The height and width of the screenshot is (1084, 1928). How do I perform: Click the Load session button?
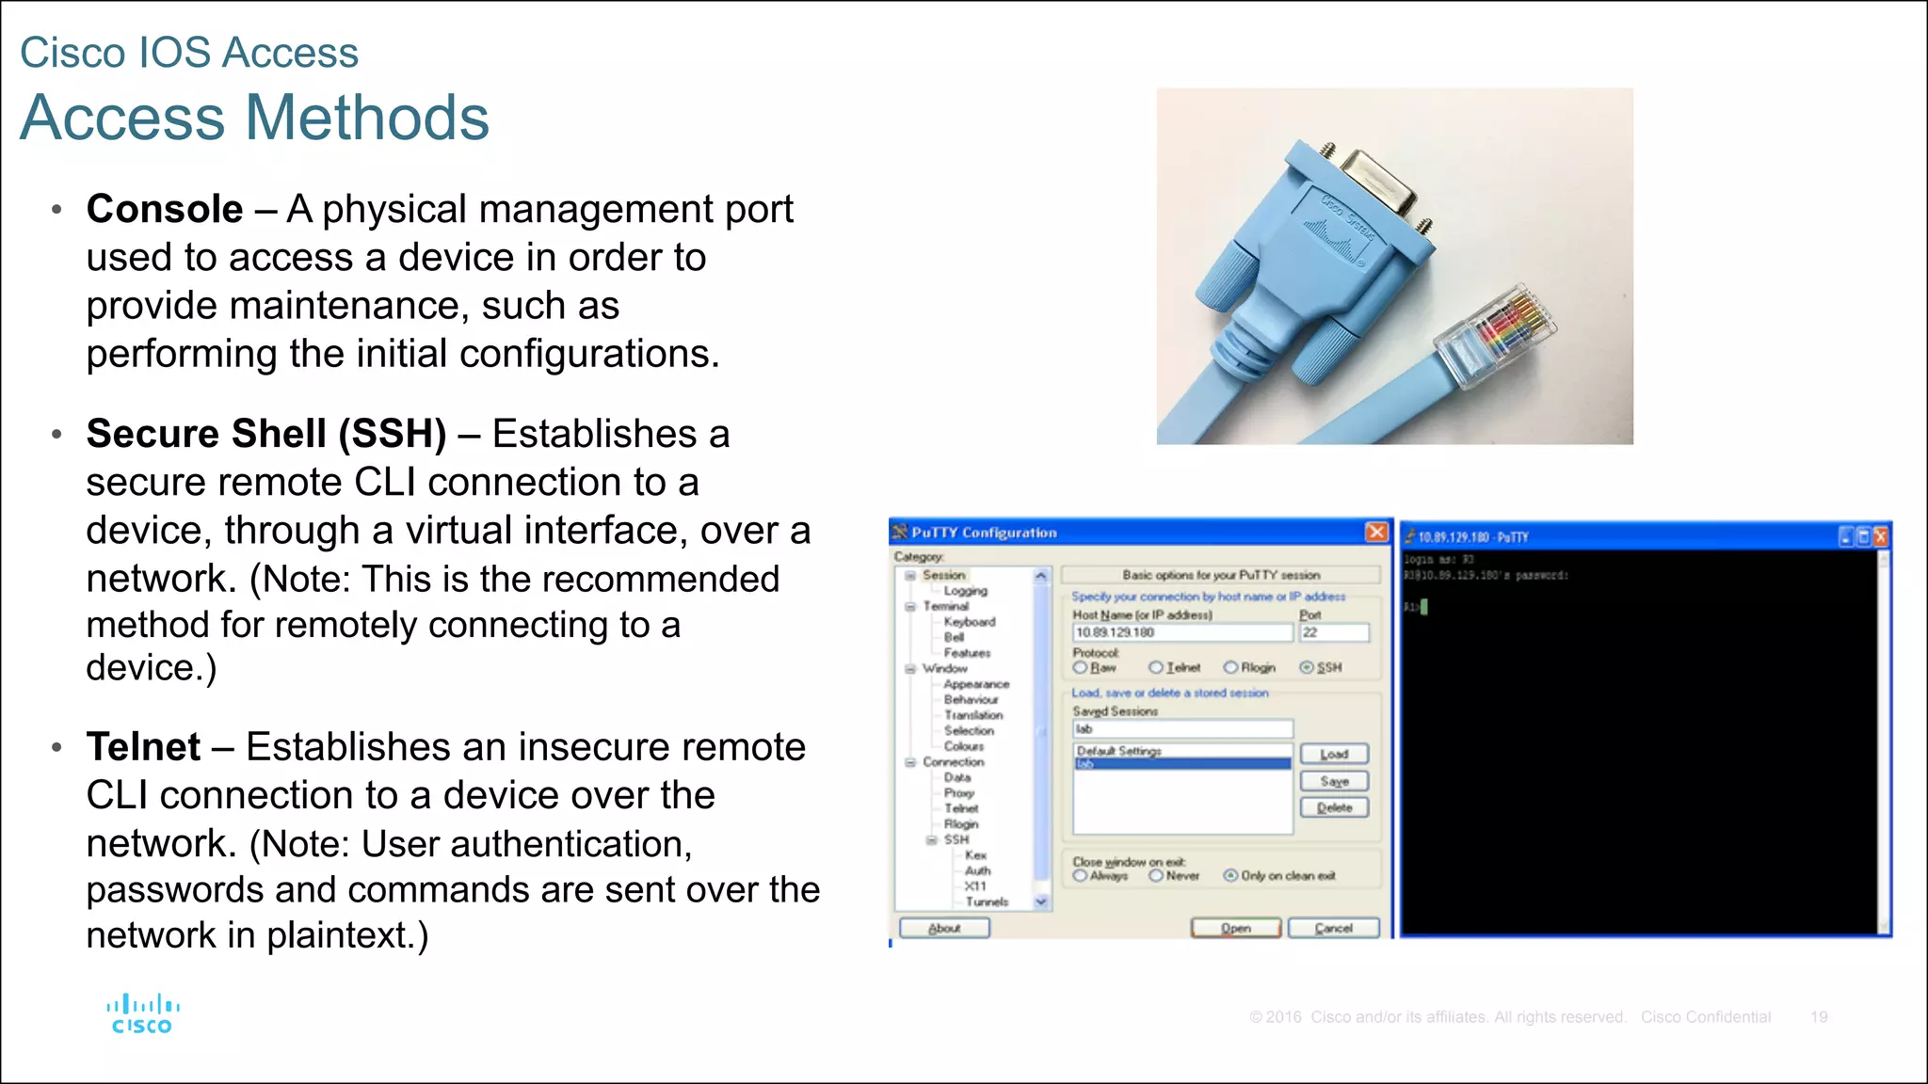click(1333, 754)
